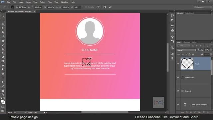The image size is (213, 120).
Task: Select the Rectangular Marquee tool
Action: 3,20
